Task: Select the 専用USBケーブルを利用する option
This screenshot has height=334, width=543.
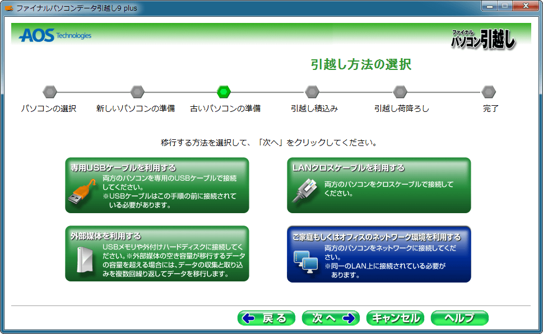Action: [x=157, y=185]
